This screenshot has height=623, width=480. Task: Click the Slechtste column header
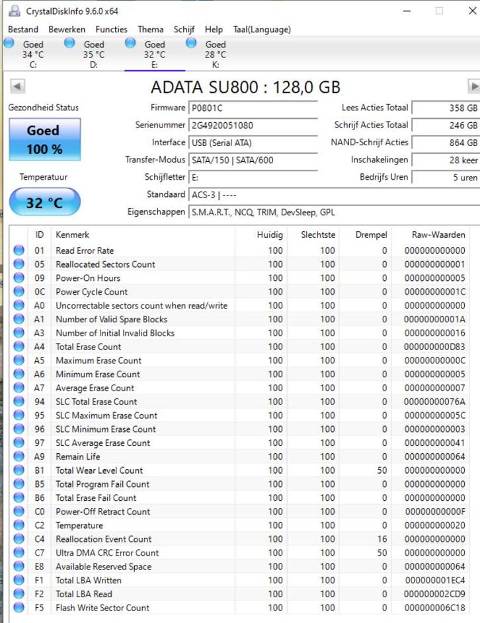313,235
